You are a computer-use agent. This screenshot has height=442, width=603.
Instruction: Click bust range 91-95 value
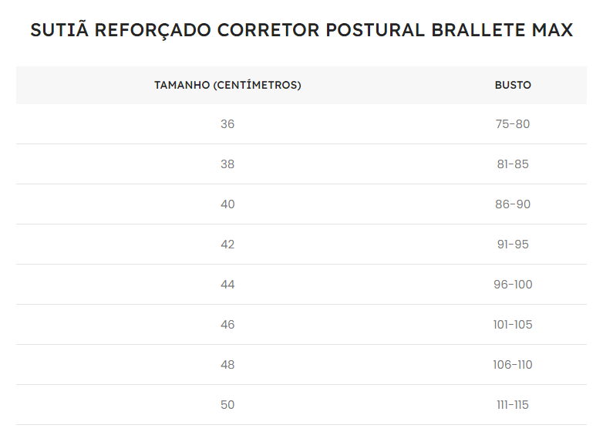click(513, 245)
